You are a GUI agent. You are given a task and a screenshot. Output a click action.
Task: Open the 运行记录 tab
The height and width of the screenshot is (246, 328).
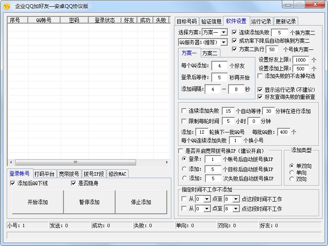click(x=261, y=21)
